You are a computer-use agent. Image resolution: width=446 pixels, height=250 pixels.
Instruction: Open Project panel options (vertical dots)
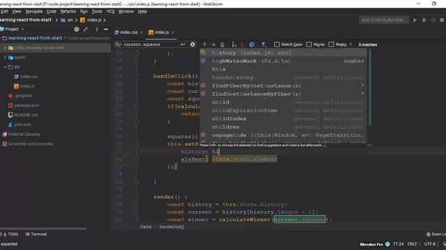97,29
